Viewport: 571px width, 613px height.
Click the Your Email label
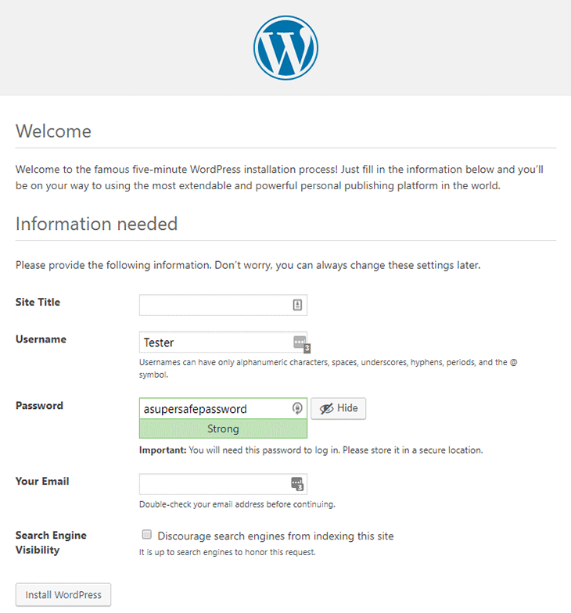pos(42,482)
